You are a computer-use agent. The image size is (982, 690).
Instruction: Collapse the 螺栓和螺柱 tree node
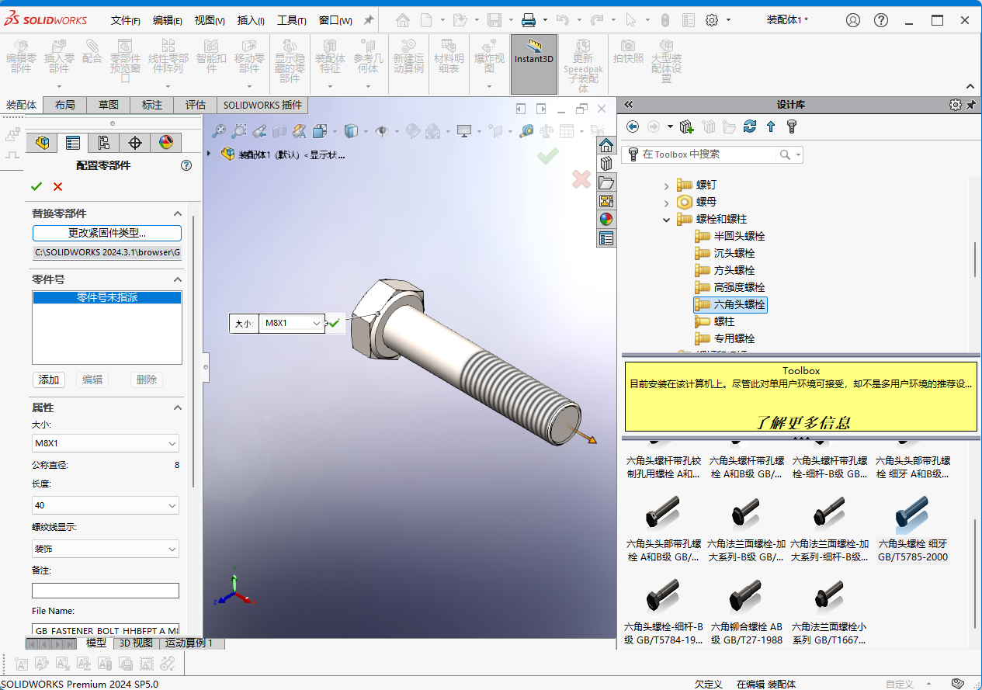click(666, 219)
